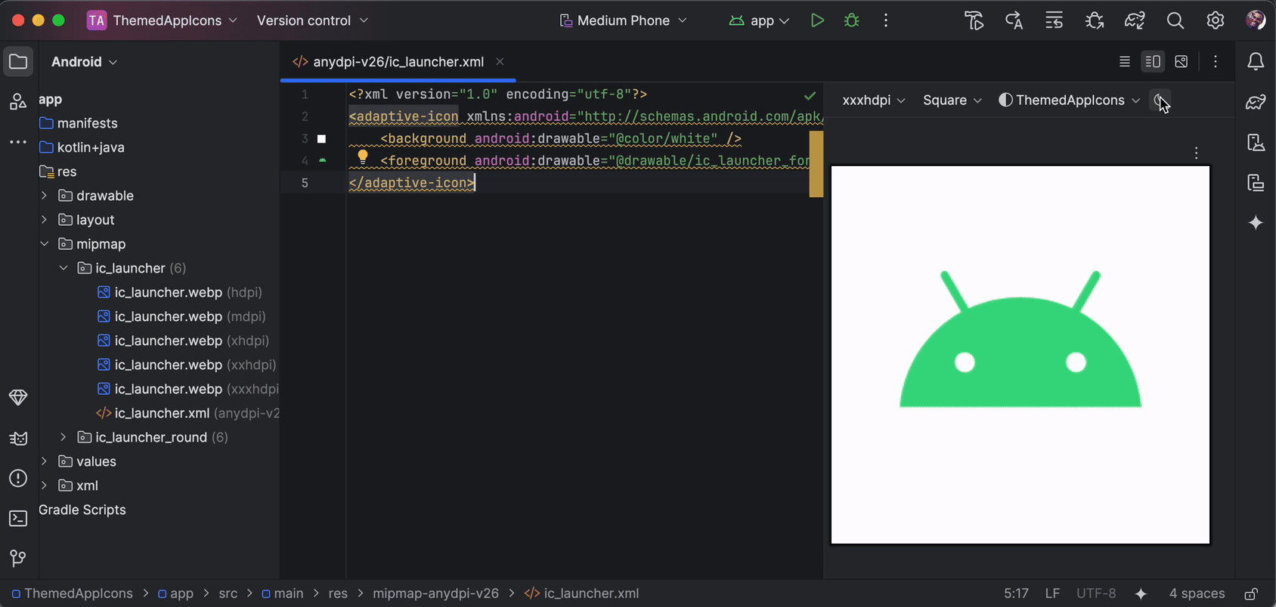Collapse the mipmap folder
Image resolution: width=1276 pixels, height=607 pixels.
[x=44, y=244]
